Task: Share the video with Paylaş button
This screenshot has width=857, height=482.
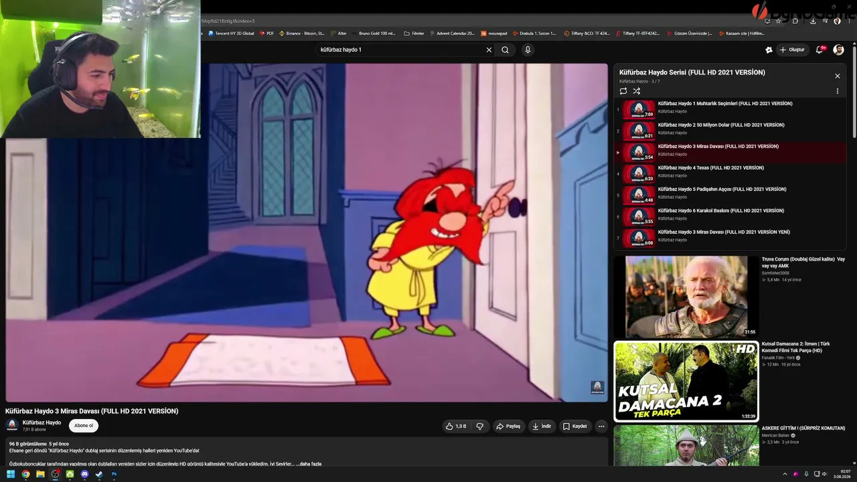Action: [x=508, y=426]
